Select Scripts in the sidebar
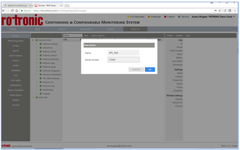 coord(16,66)
